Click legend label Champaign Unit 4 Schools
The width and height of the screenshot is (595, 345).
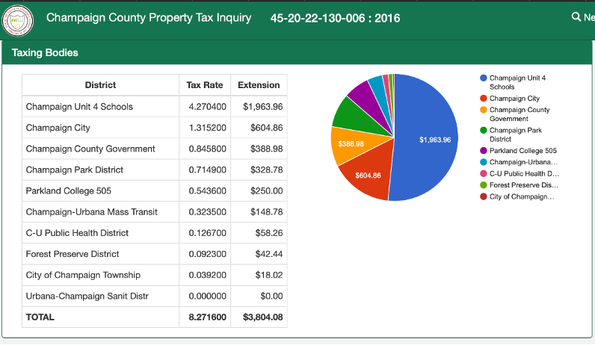(x=517, y=82)
